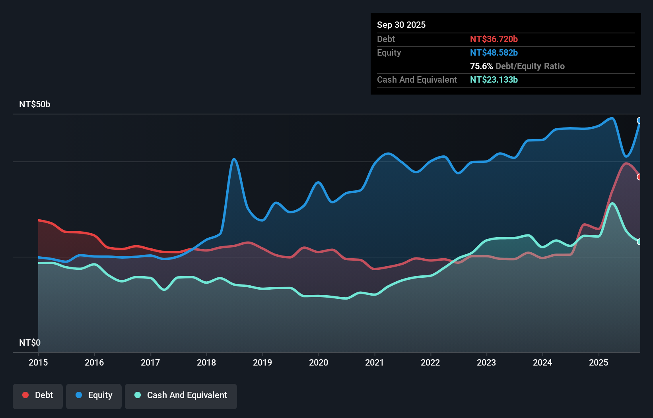This screenshot has width=653, height=418.
Task: Select the 2025 year label
Action: point(599,362)
